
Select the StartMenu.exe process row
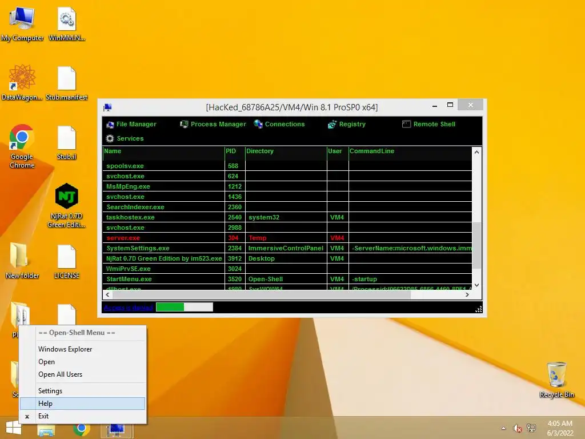(x=287, y=279)
